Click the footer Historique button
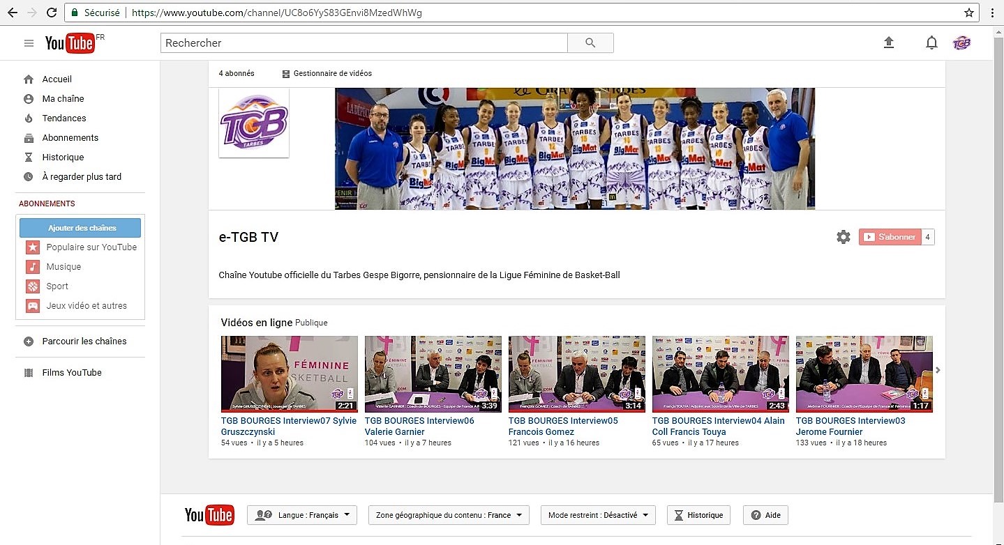The width and height of the screenshot is (1004, 545). [698, 515]
